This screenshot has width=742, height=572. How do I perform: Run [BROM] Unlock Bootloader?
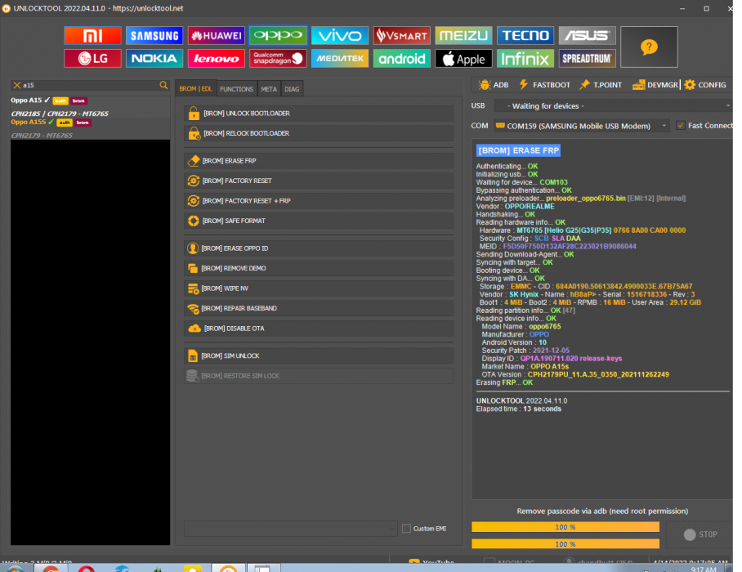319,114
